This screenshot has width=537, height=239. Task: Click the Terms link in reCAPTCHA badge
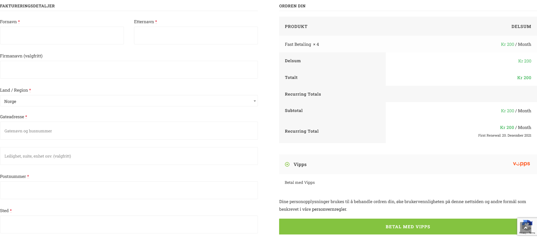(x=532, y=233)
